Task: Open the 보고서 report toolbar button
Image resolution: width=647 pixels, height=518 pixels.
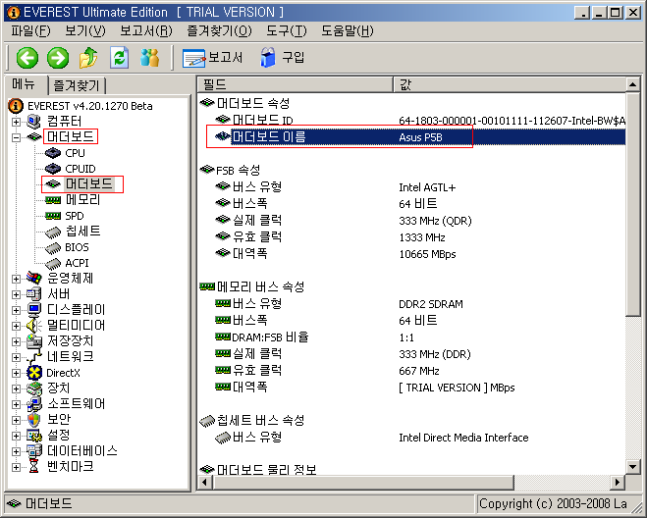Action: [x=212, y=57]
